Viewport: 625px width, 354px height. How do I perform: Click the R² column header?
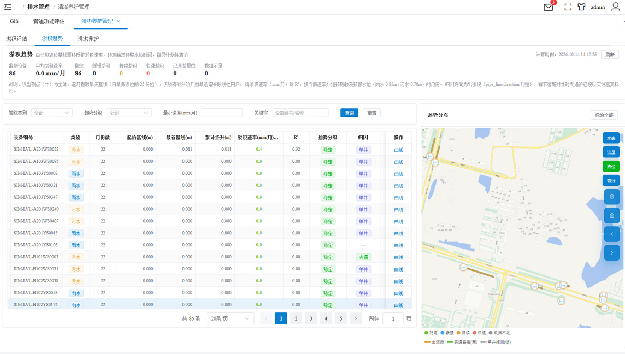click(296, 137)
